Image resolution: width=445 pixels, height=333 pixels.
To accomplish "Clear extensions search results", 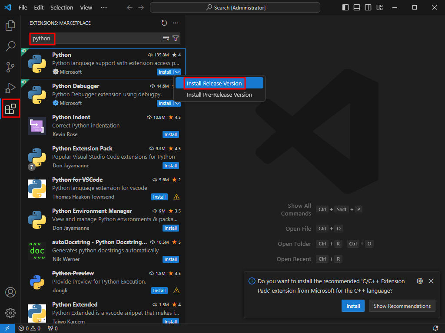I will pyautogui.click(x=166, y=38).
